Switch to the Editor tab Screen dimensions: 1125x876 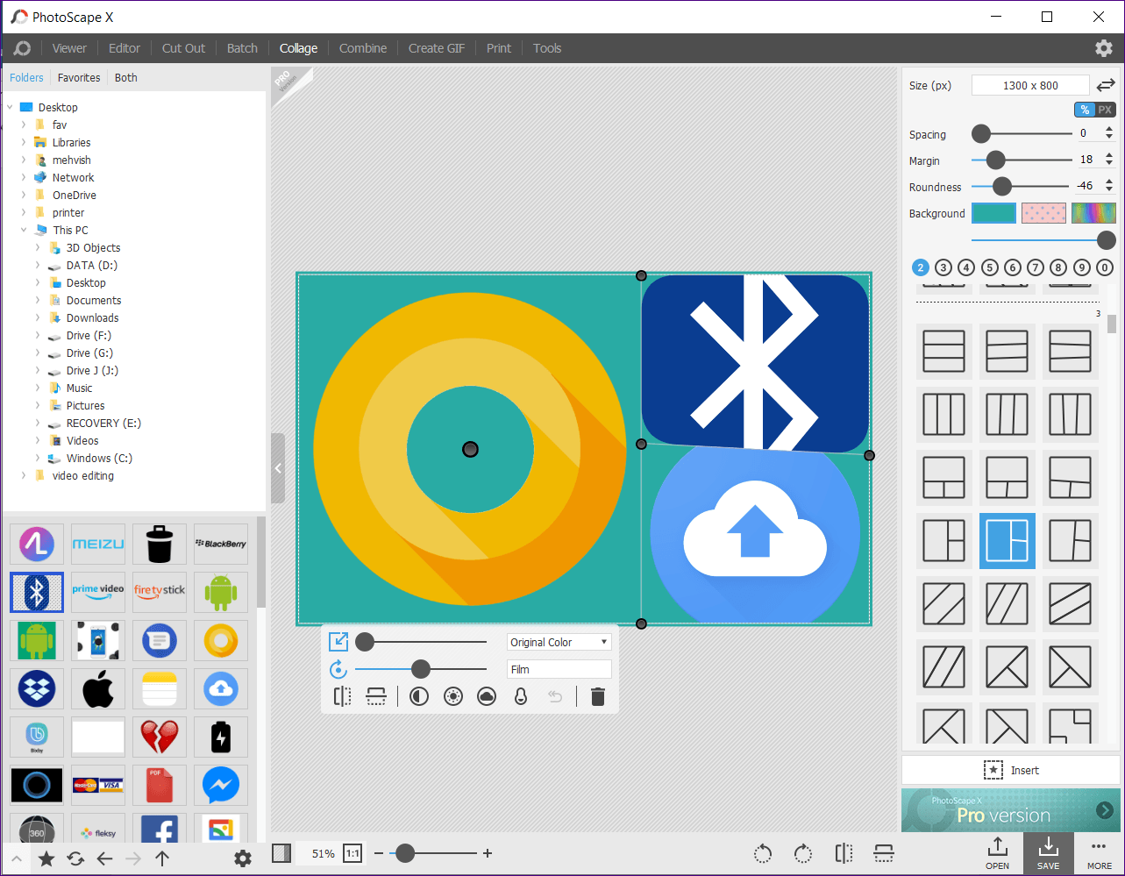[x=125, y=48]
